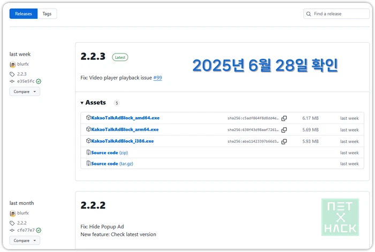The image size is (375, 252).
Task: Collapse the Assets section
Action: 93,103
